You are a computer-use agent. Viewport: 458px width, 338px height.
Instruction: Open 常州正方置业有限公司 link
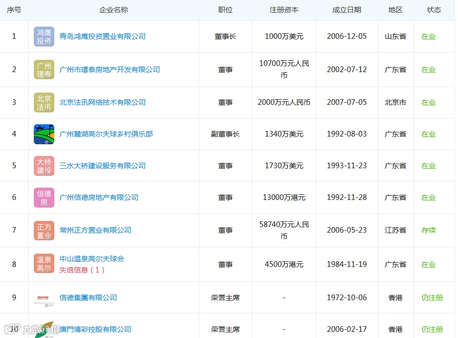pos(95,230)
